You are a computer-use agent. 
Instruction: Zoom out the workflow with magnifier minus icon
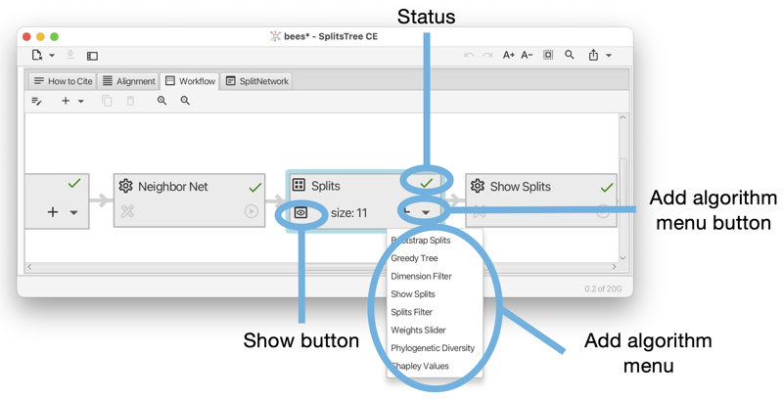[185, 101]
